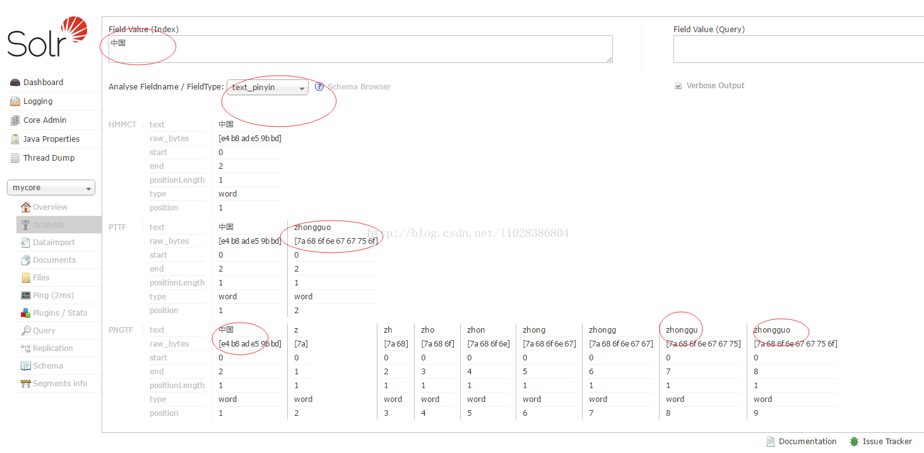Expand the mycore core selector
The height and width of the screenshot is (453, 924).
point(51,188)
